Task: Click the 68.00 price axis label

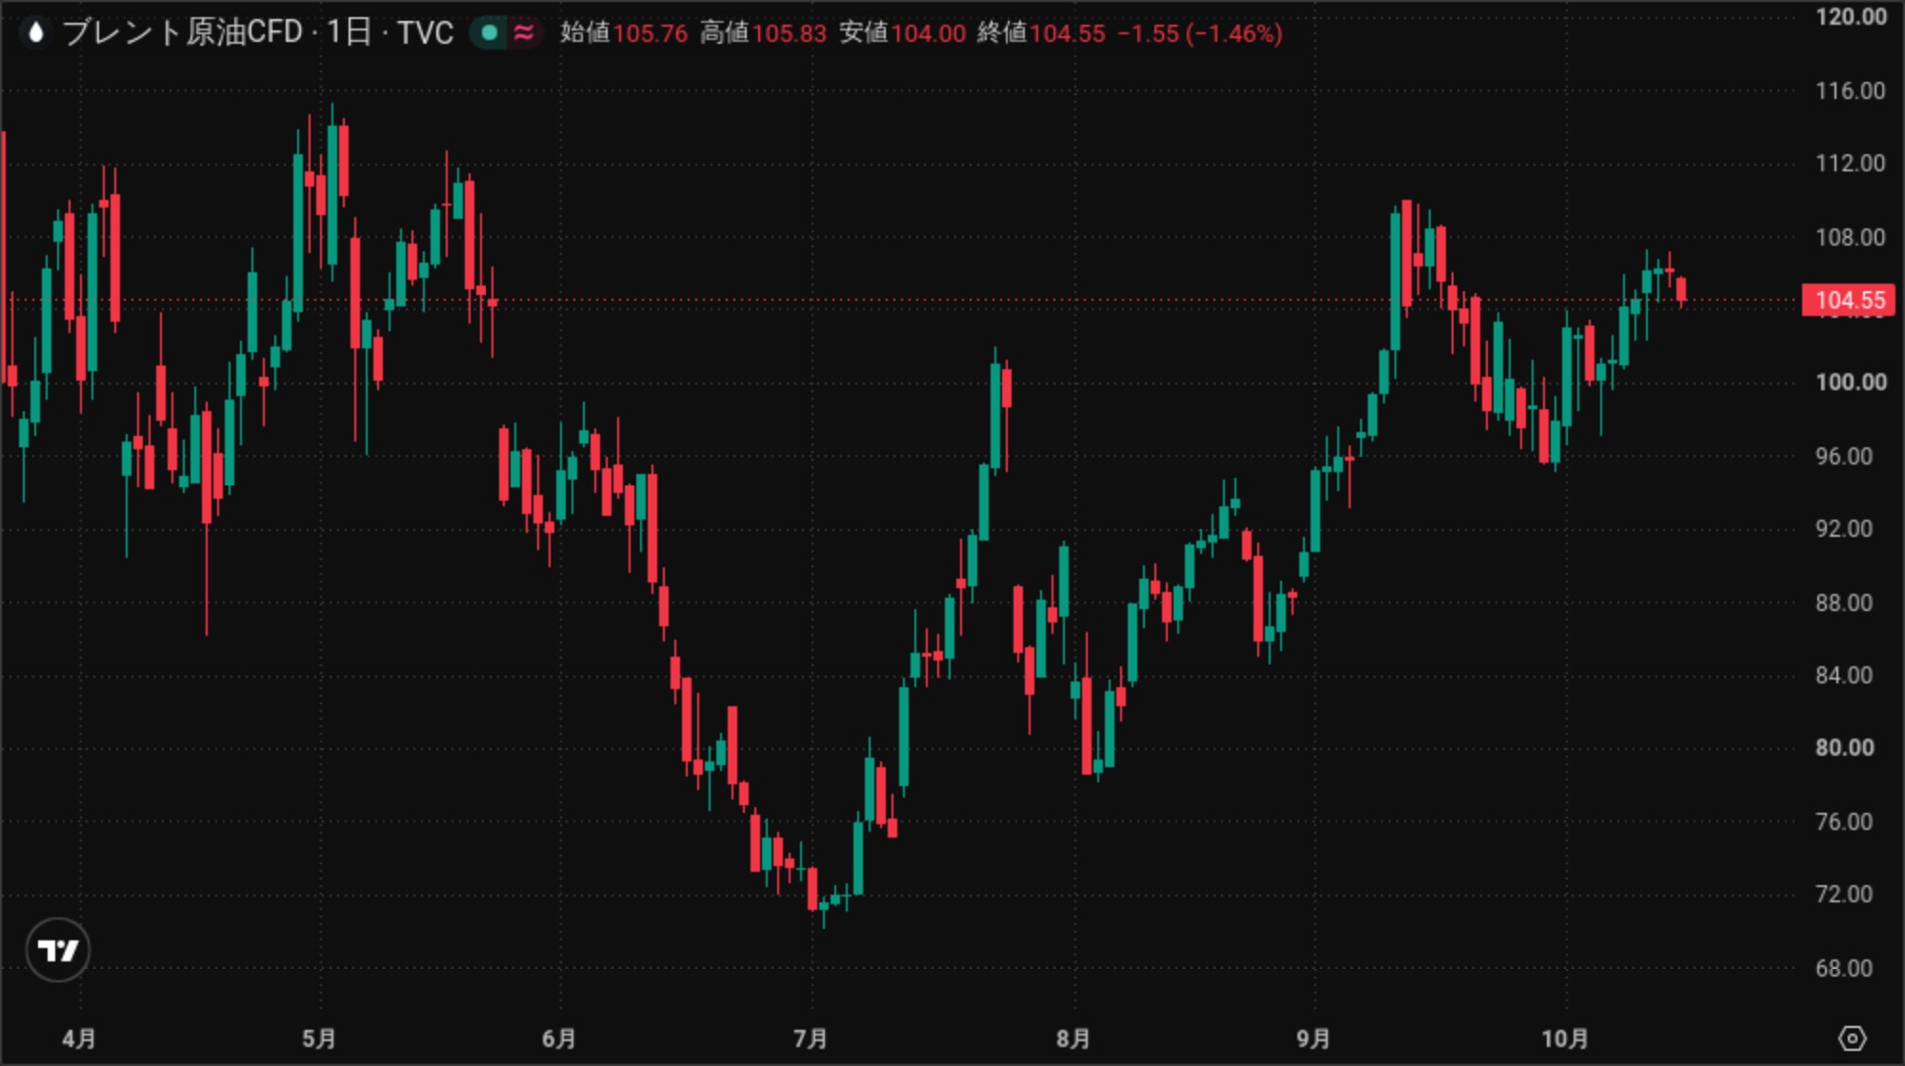Action: [1844, 968]
